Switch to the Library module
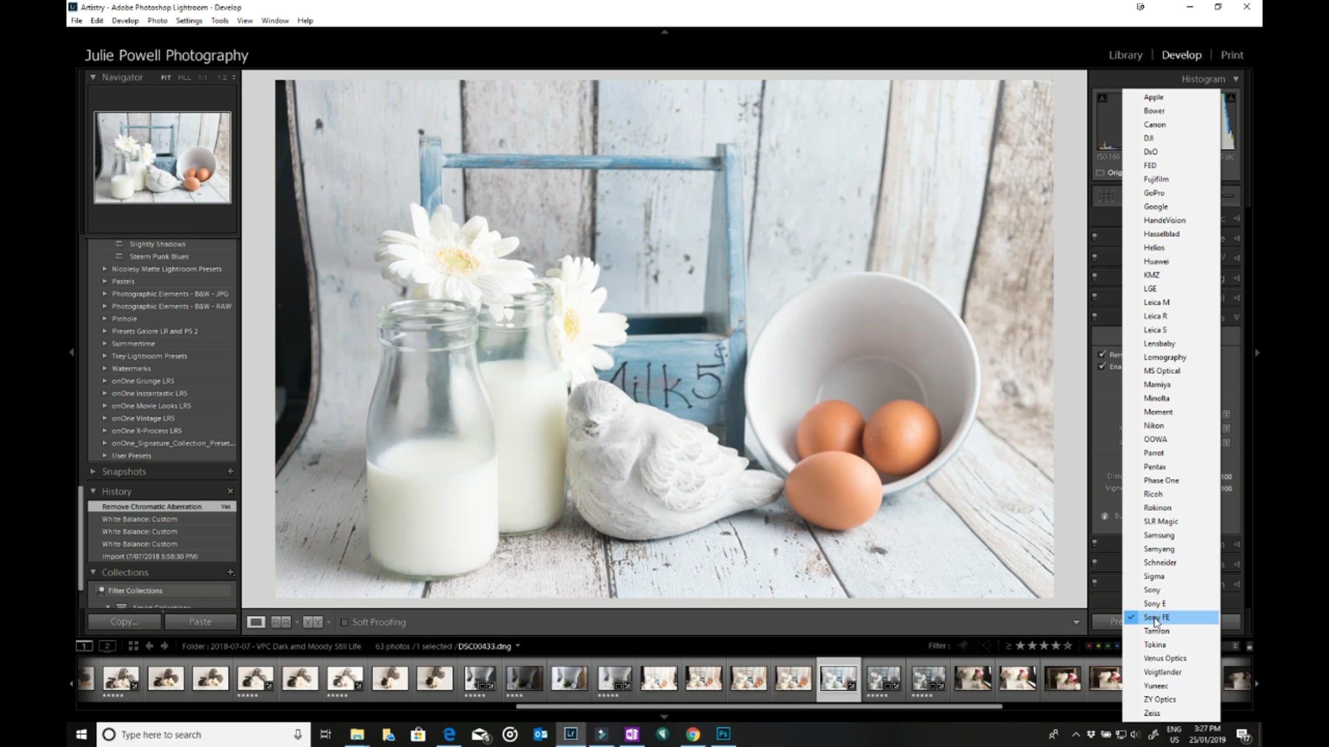The image size is (1329, 747). 1125,55
